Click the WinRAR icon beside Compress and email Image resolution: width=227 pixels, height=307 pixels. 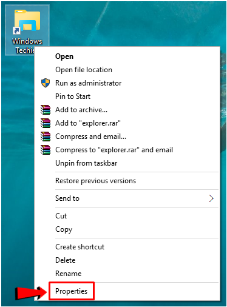[46, 137]
